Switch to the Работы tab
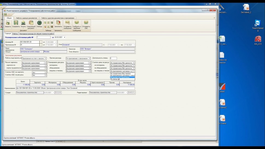This screenshot has height=149, width=265. pyautogui.click(x=15, y=34)
